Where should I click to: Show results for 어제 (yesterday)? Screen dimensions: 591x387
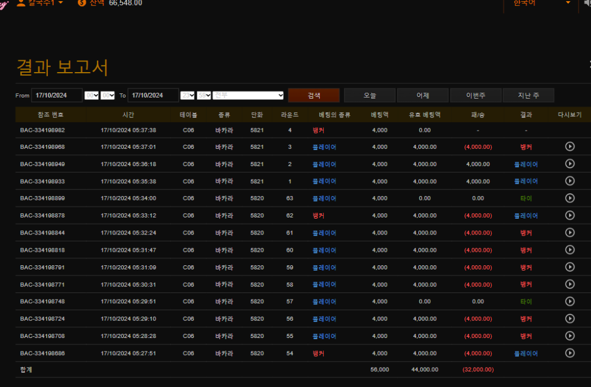coord(423,95)
